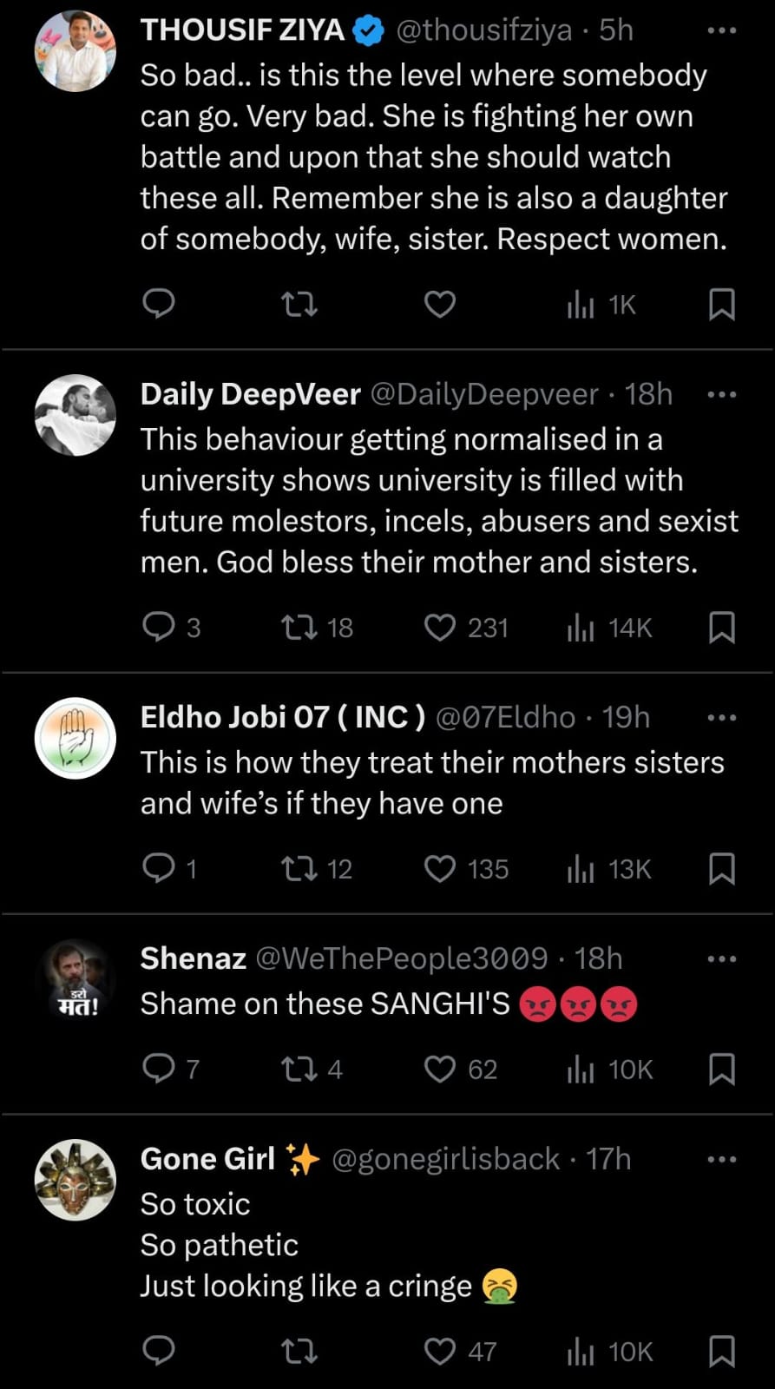Image resolution: width=775 pixels, height=1389 pixels.
Task: Like the Daily DeepVeer tweet
Action: (x=440, y=627)
